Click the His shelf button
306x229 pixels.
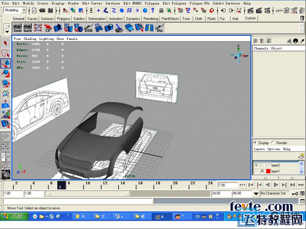(x=159, y=28)
